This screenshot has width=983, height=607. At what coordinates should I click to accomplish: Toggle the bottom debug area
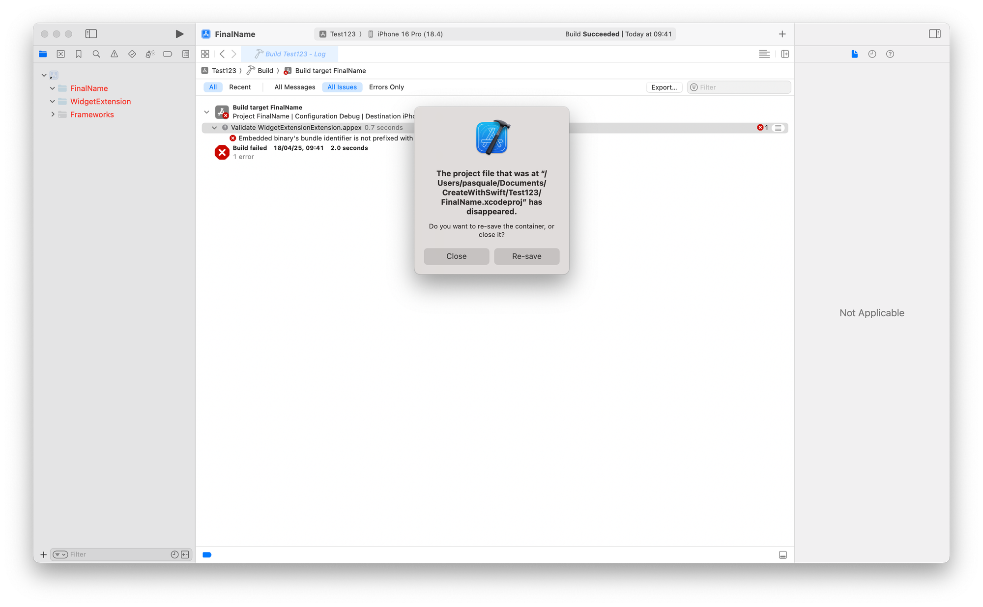coord(783,555)
